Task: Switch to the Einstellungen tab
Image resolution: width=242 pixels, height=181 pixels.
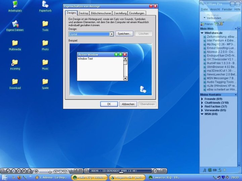Action: (137, 13)
